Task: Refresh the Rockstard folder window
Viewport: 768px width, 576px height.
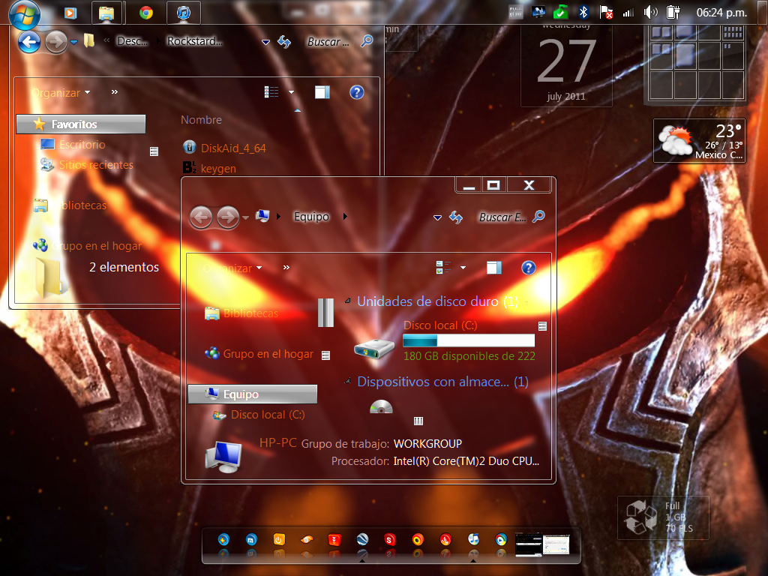Action: tap(284, 42)
